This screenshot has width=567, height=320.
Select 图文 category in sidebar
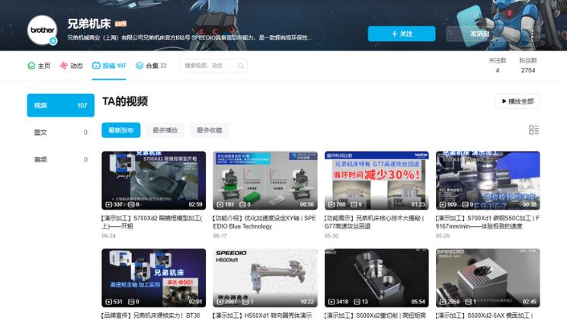point(60,133)
